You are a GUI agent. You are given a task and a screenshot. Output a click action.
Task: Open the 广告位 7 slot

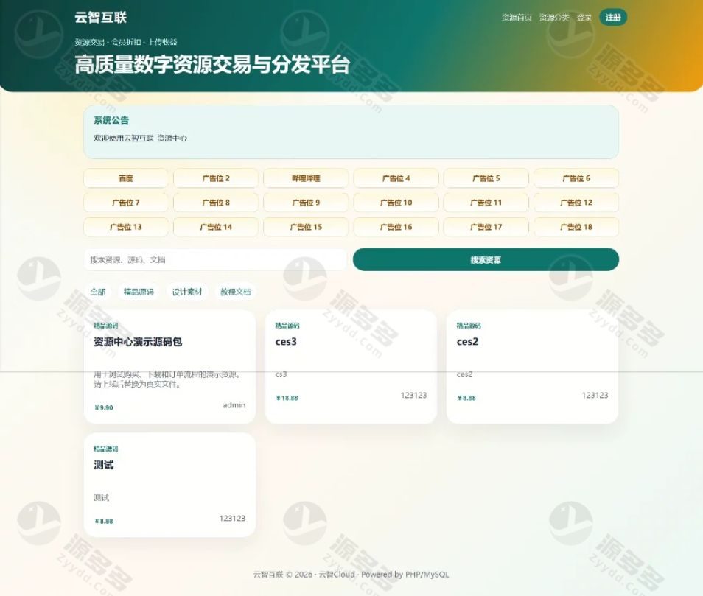(x=126, y=203)
